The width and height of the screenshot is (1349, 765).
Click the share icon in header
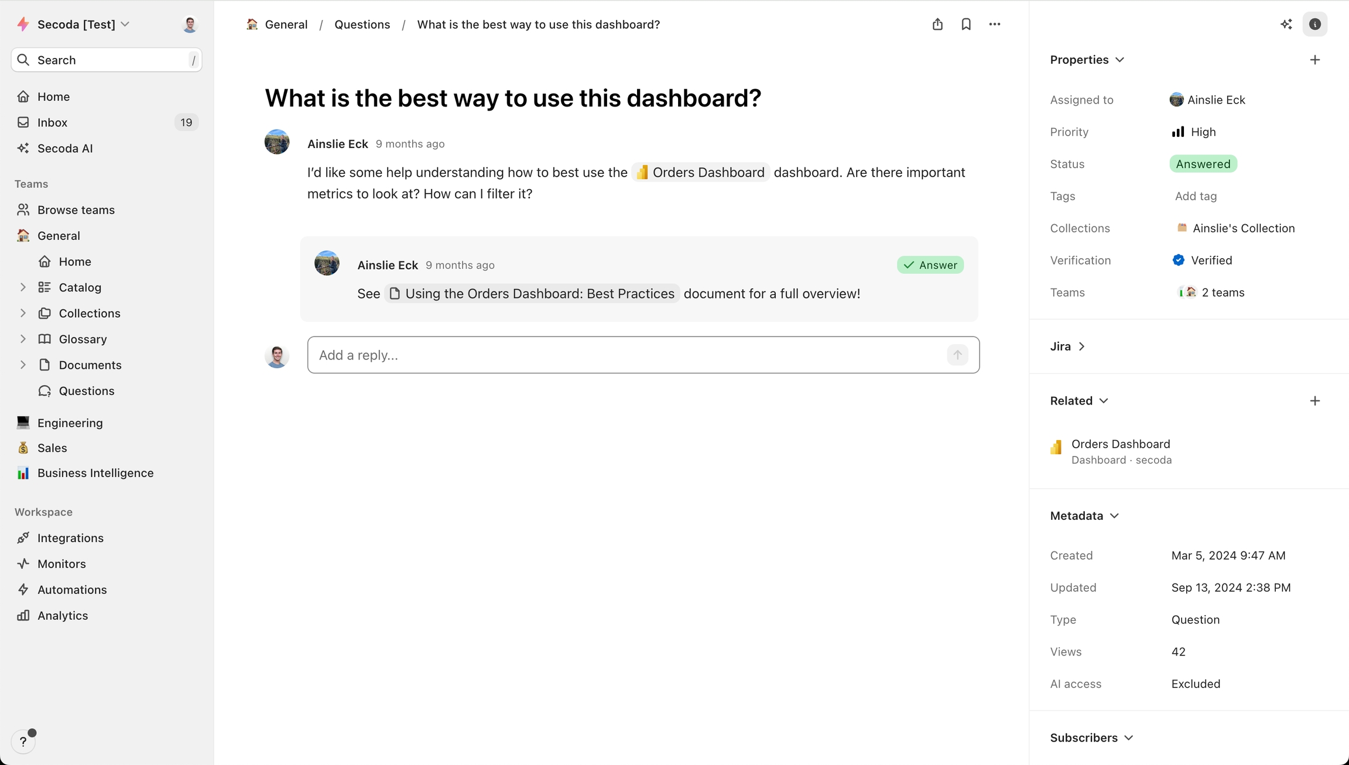(937, 24)
